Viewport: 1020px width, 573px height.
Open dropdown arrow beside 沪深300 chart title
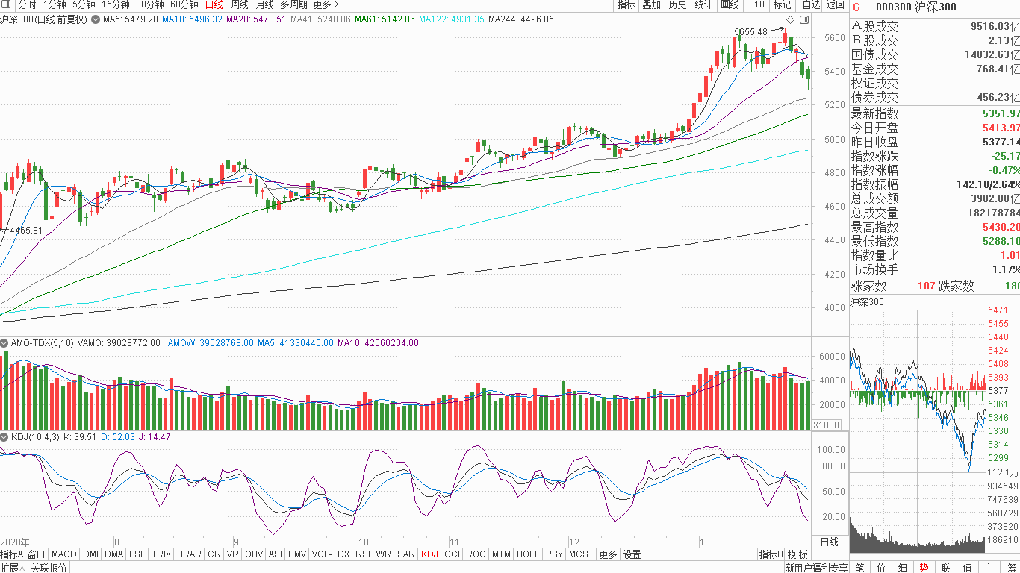point(94,19)
